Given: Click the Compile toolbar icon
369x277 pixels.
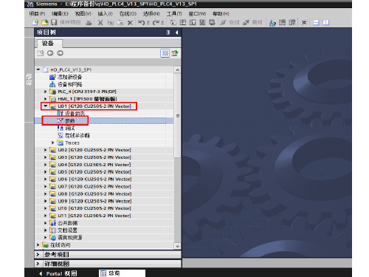Looking at the screenshot, I should coord(173,23).
